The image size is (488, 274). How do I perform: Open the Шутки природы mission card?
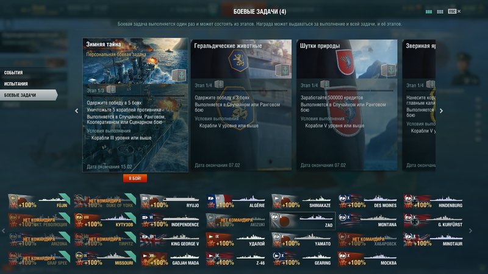346,105
